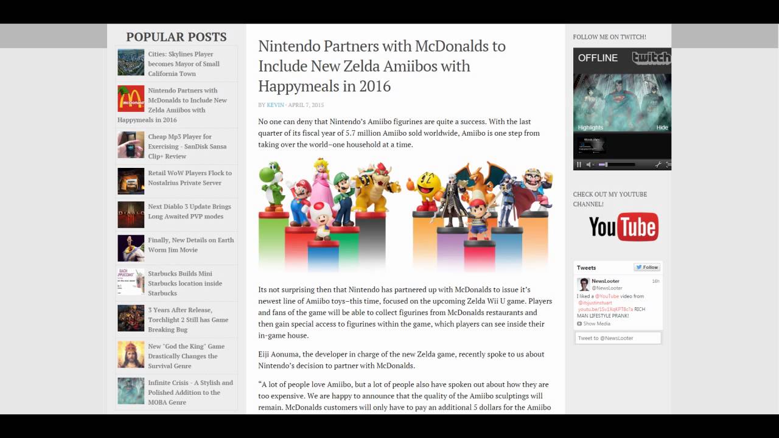Open 'Starbucks Builds Mini Starbucks' post link
The image size is (779, 438).
(185, 283)
